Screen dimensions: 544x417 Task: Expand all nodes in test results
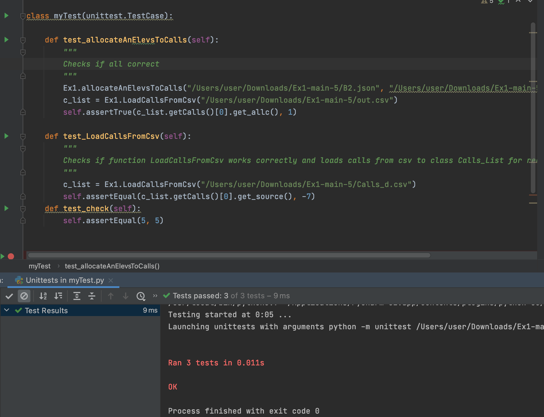(x=77, y=296)
